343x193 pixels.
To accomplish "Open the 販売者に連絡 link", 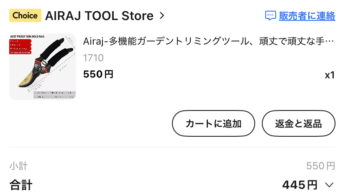I will pos(307,16).
